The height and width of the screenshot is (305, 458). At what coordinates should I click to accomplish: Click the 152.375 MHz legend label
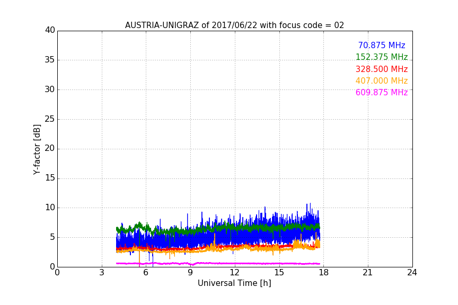pos(382,57)
